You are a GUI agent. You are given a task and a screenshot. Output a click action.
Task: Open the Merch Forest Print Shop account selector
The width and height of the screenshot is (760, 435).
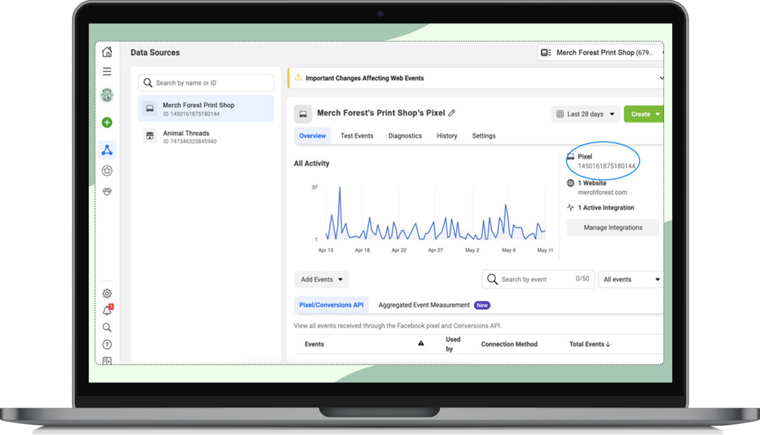(601, 53)
